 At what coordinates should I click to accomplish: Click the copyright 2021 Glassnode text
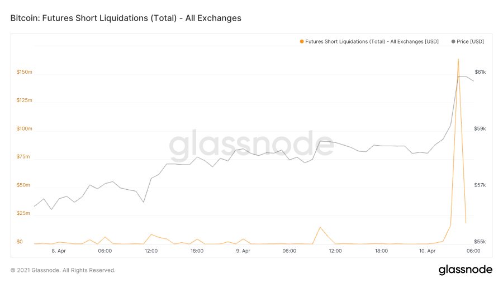(63, 270)
